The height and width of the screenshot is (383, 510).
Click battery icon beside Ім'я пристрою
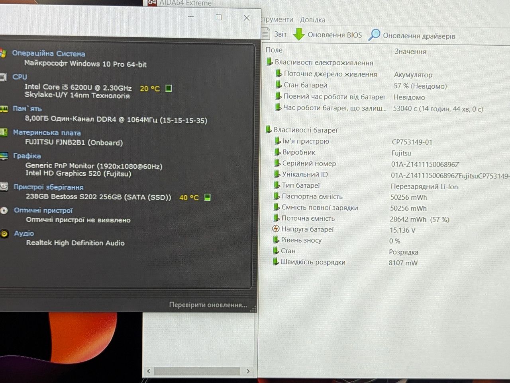point(278,141)
